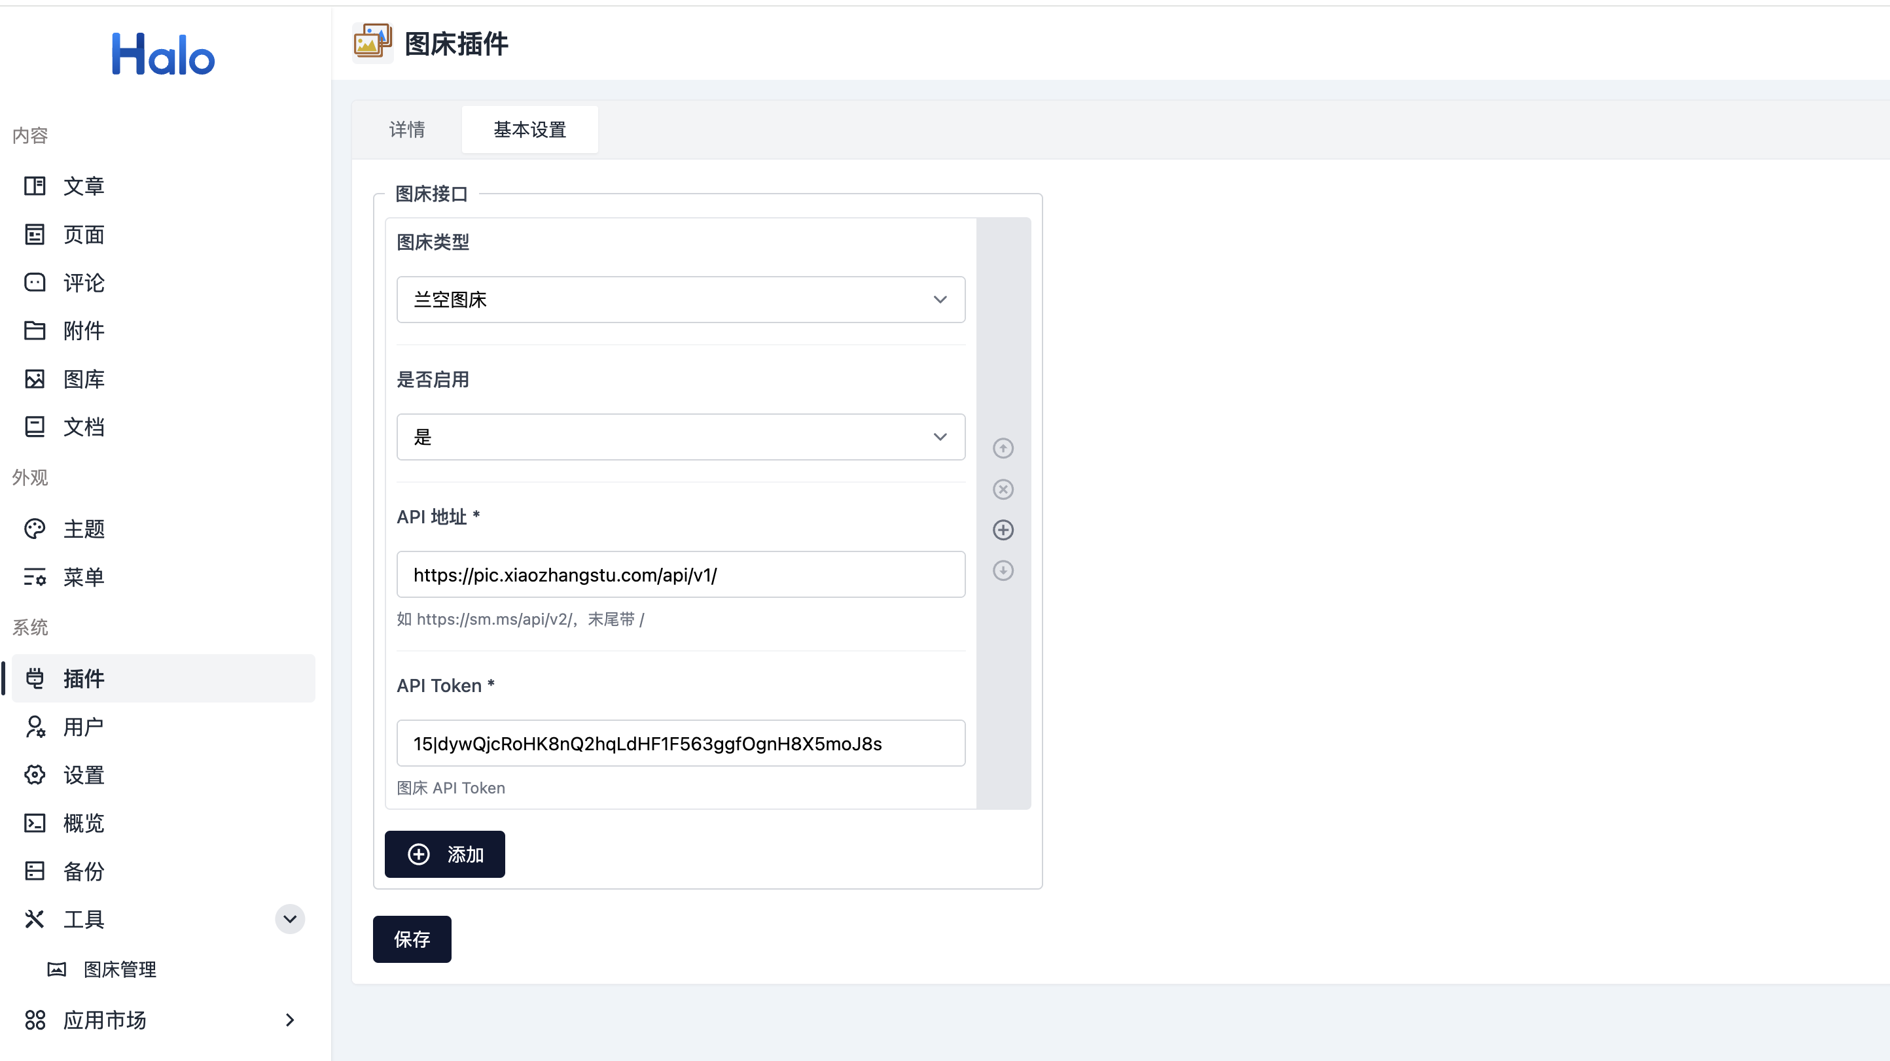Screen dimensions: 1890x1061
Task: Open the 是否启用 dropdown showing 是
Action: tap(681, 437)
